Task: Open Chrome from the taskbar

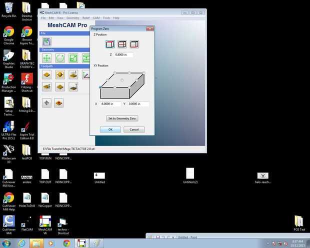Action: point(66,243)
